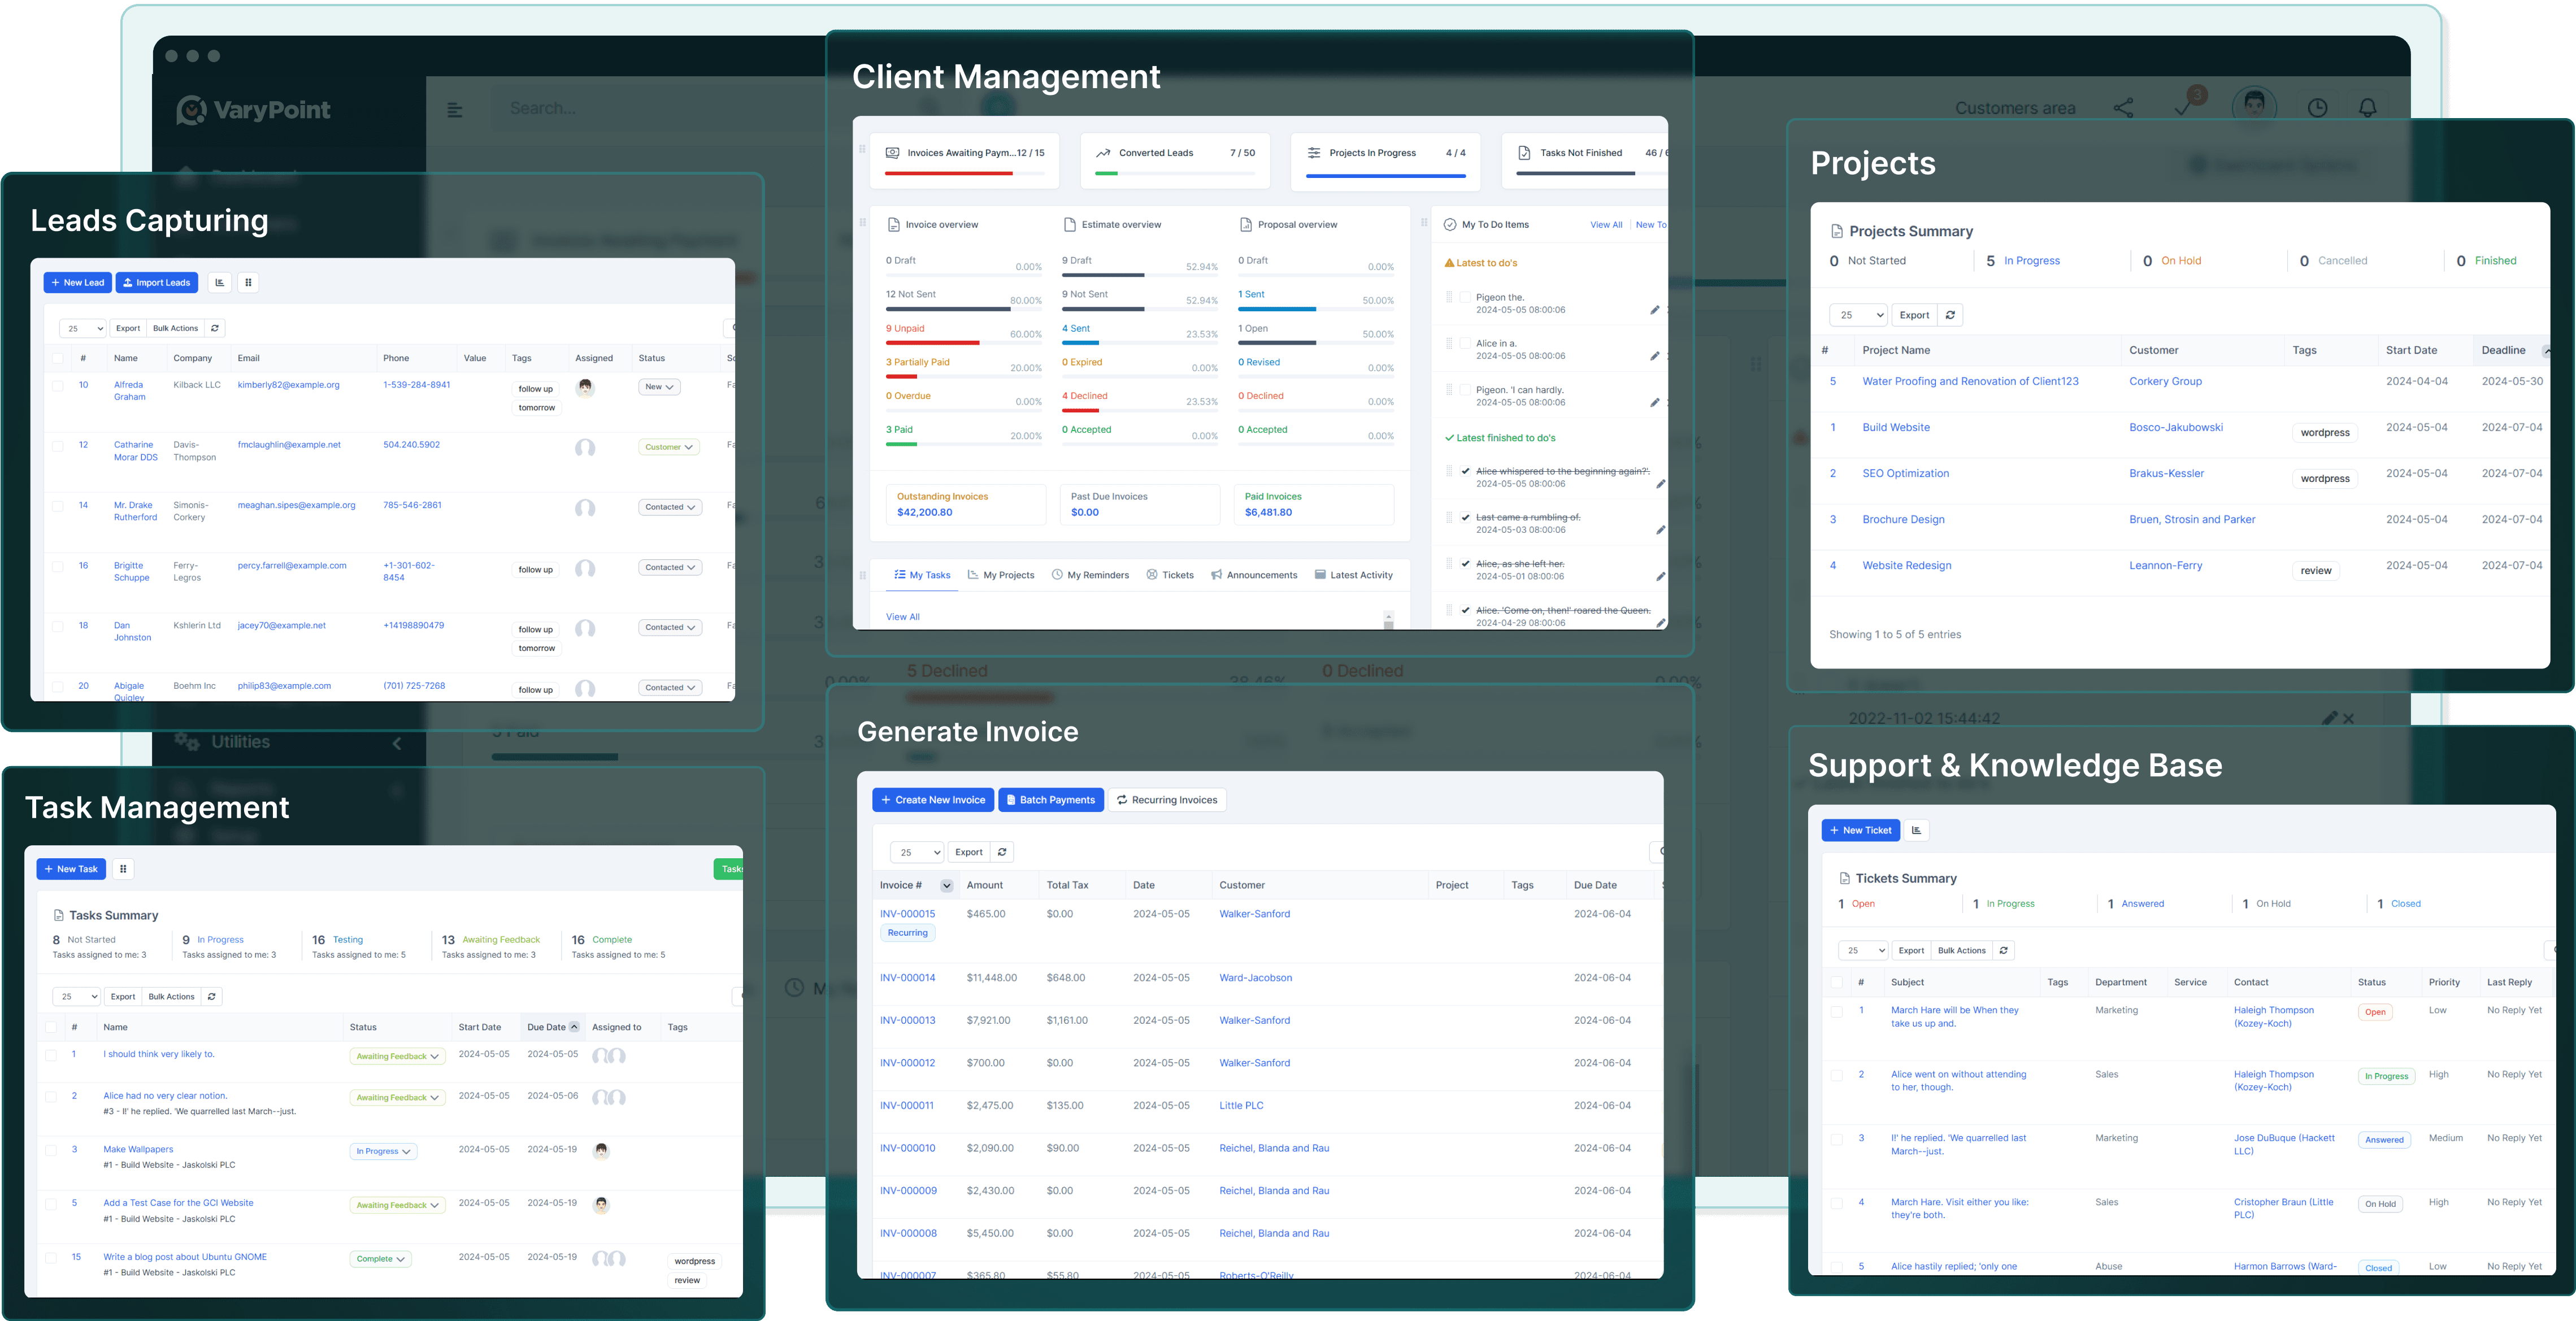Edit the 'Last came a rumbling of.' to-do
This screenshot has width=2576, height=1321.
coord(1661,530)
